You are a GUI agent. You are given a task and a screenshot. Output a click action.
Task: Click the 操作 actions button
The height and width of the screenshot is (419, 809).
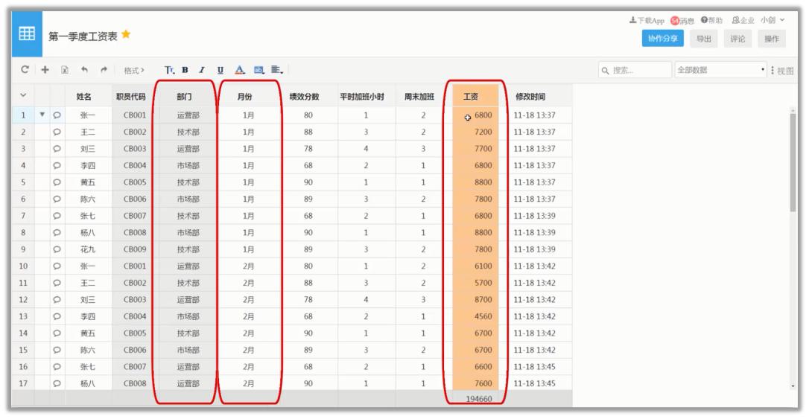(771, 39)
